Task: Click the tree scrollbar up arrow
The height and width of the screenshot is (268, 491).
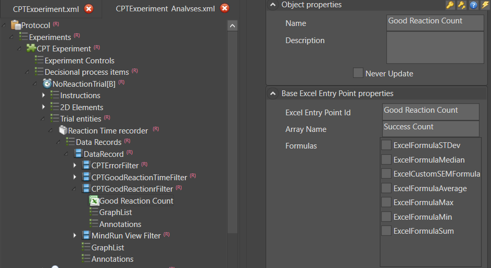Action: coord(233,25)
